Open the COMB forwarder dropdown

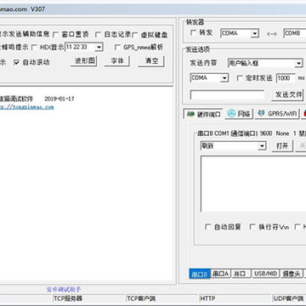point(295,33)
